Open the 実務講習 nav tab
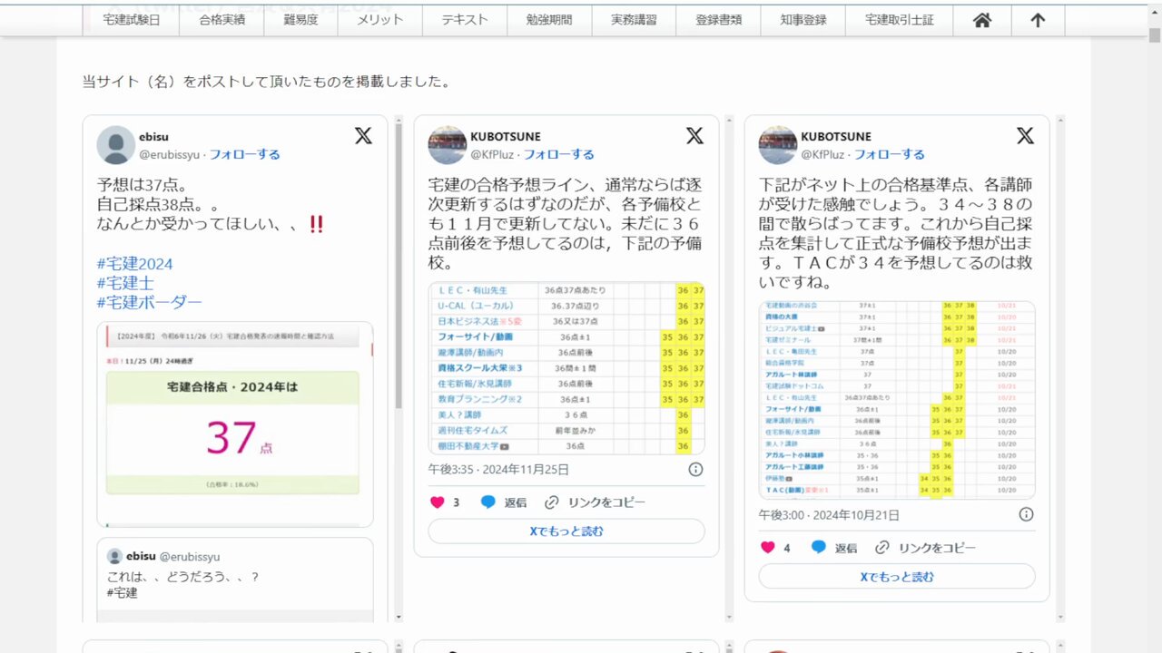1162x653 pixels. tap(634, 20)
